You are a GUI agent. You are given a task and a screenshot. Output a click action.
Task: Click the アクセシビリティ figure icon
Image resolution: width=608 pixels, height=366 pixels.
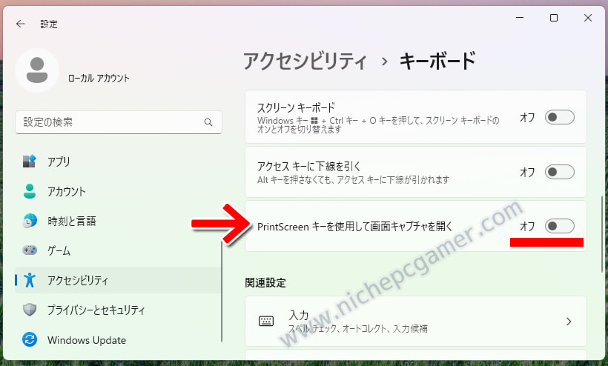pos(30,280)
